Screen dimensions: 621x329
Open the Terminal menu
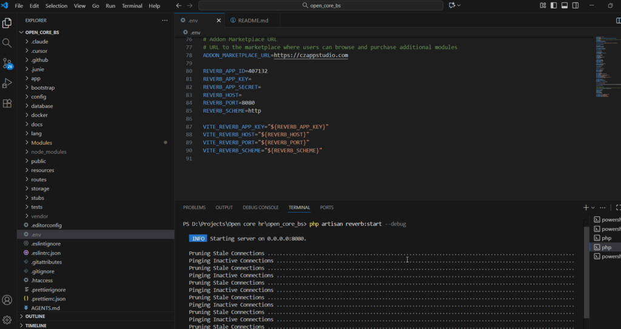coord(132,5)
